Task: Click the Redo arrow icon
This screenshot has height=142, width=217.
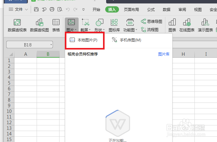Action: coord(75,9)
